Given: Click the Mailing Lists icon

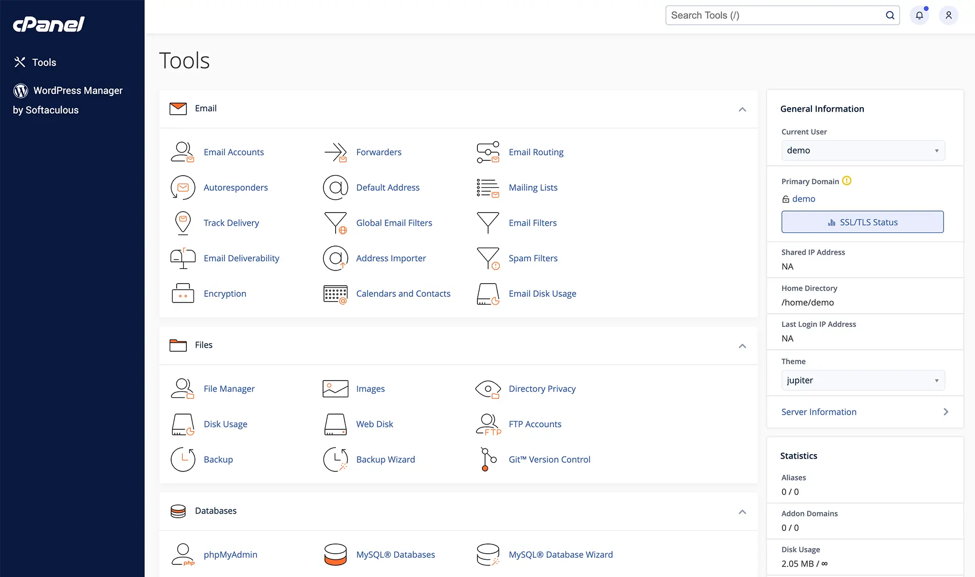Looking at the screenshot, I should coord(488,187).
